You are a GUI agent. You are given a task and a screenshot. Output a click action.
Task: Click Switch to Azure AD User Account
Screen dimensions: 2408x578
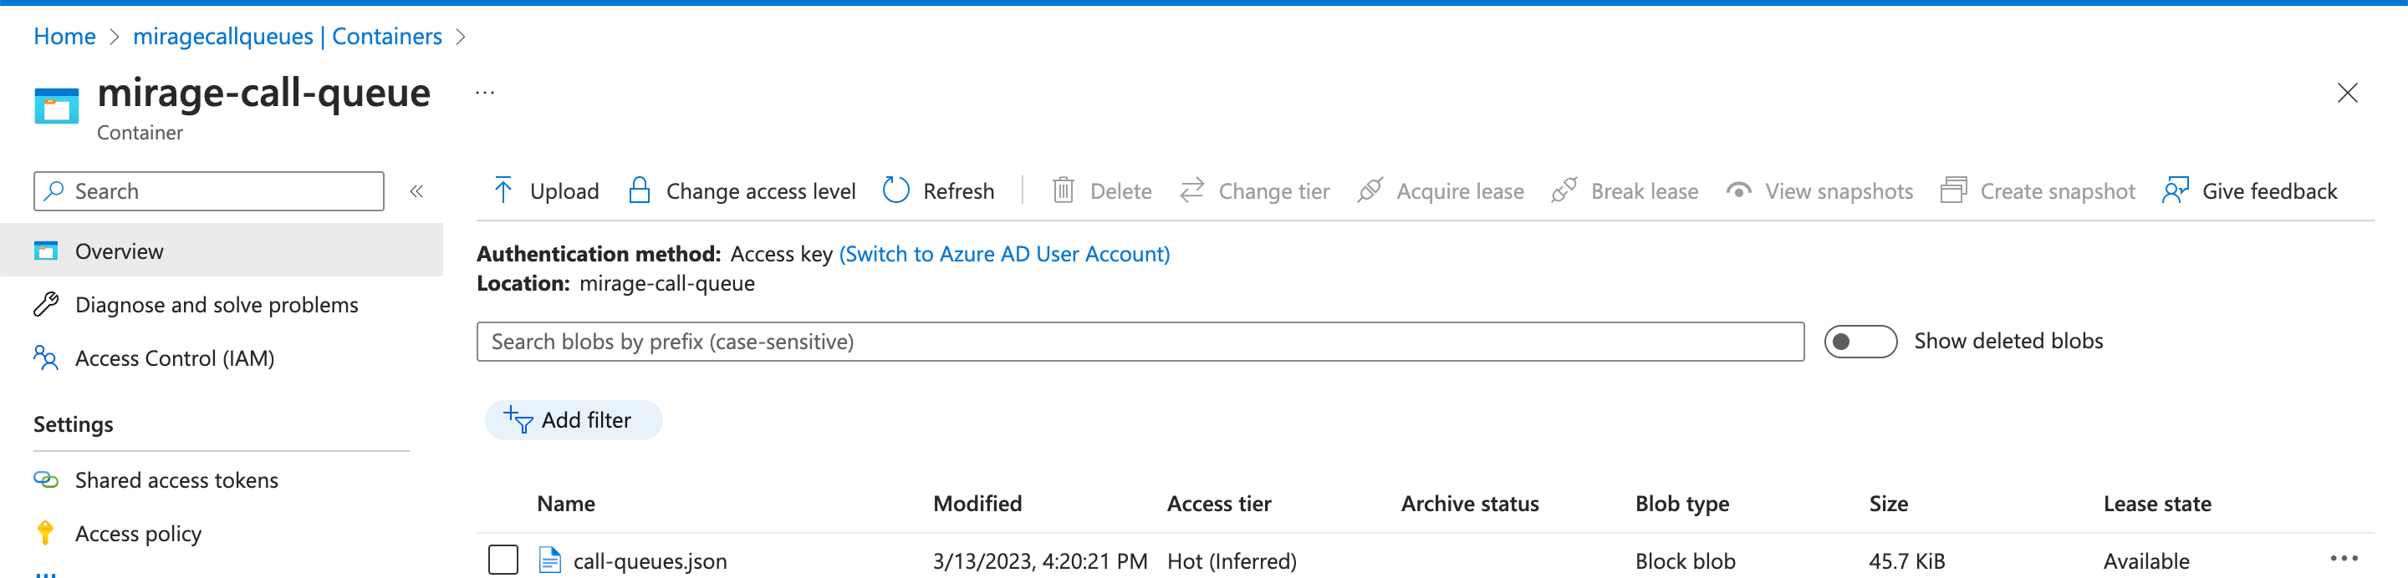coord(1005,254)
